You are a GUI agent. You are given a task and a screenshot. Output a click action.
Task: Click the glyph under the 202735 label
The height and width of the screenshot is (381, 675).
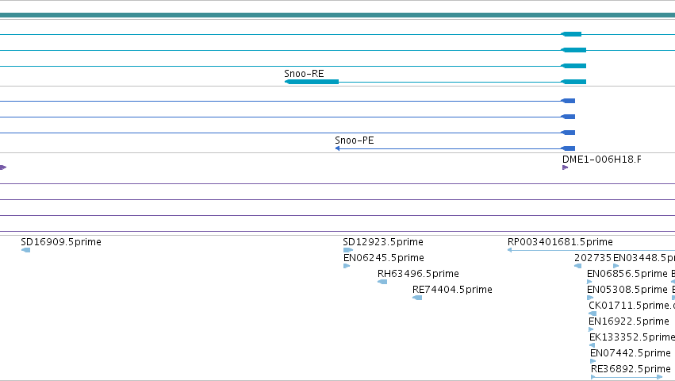pos(578,266)
